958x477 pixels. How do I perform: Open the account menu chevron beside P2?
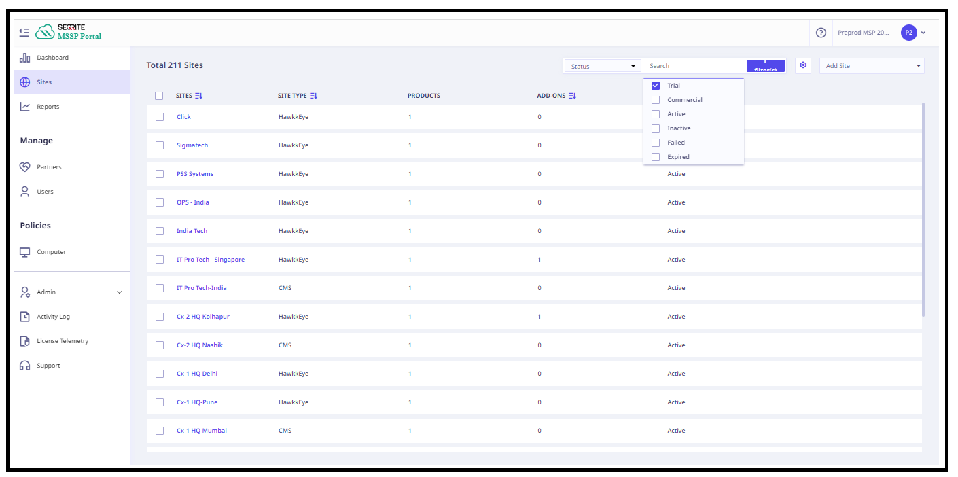(923, 33)
